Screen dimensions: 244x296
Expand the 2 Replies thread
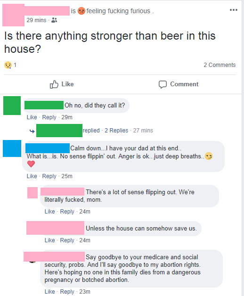116,131
